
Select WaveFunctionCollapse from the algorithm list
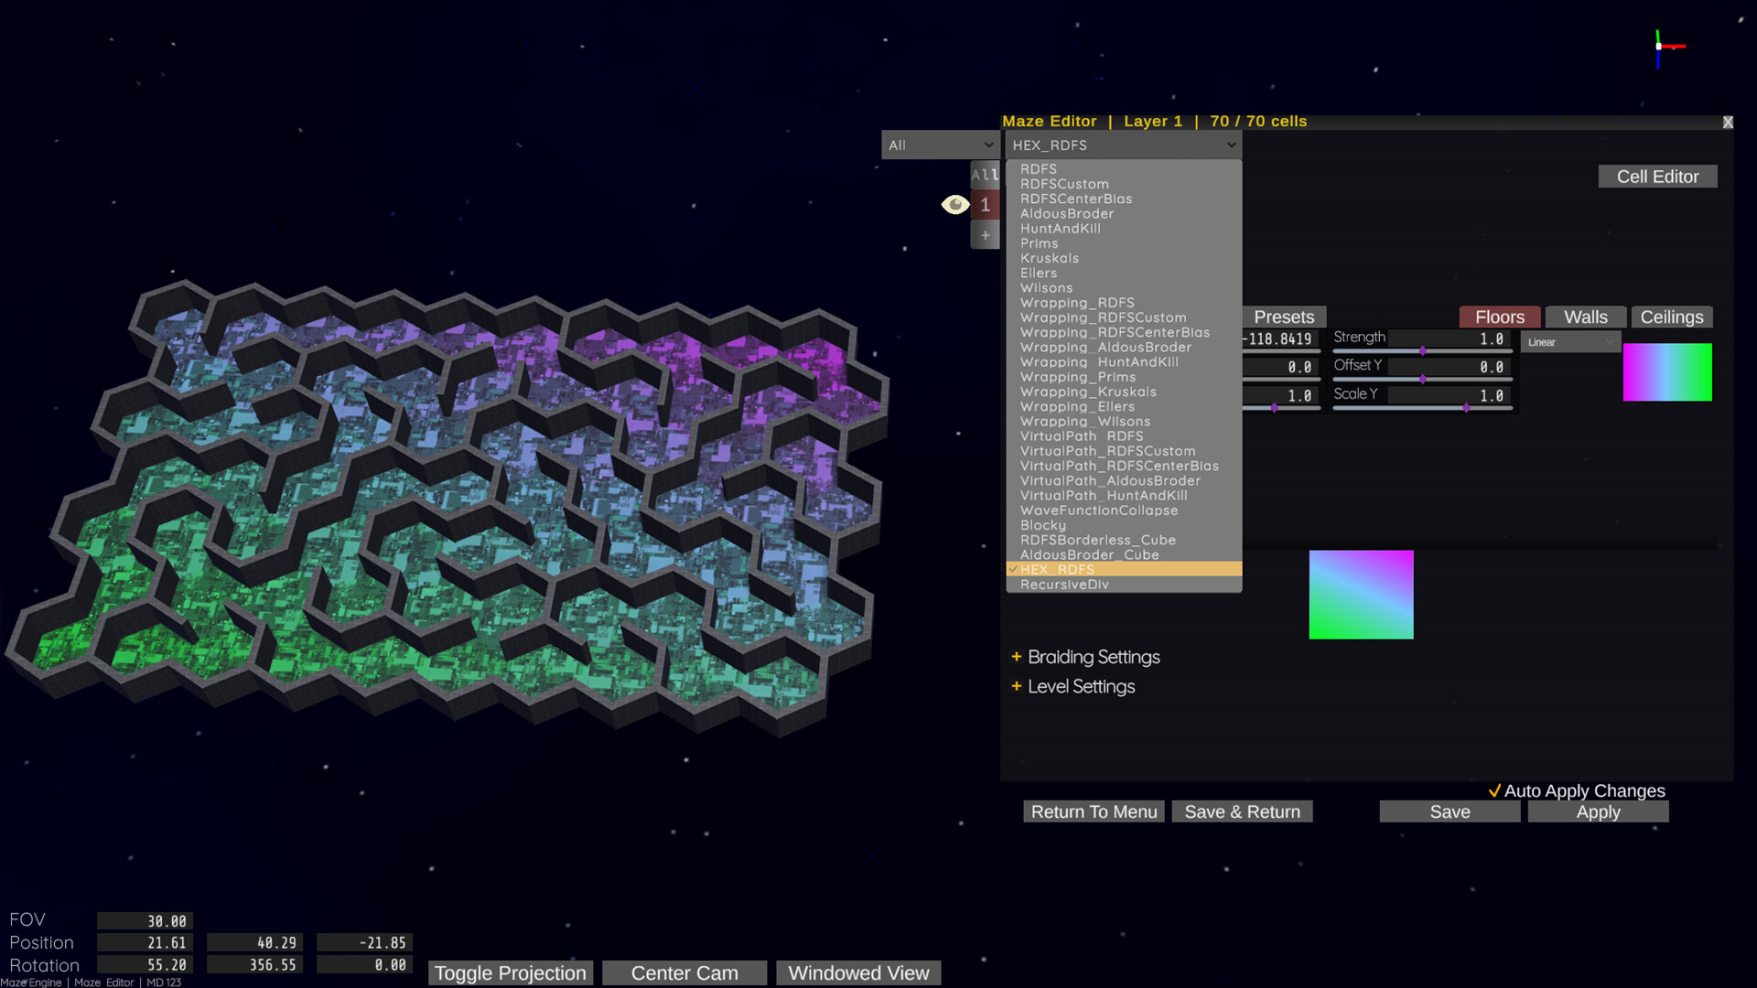(1098, 510)
